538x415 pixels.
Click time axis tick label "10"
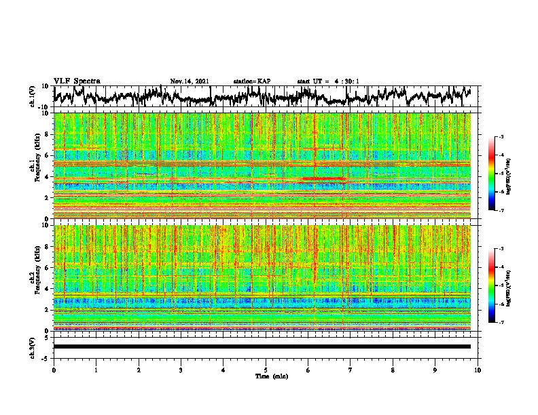[x=478, y=370]
